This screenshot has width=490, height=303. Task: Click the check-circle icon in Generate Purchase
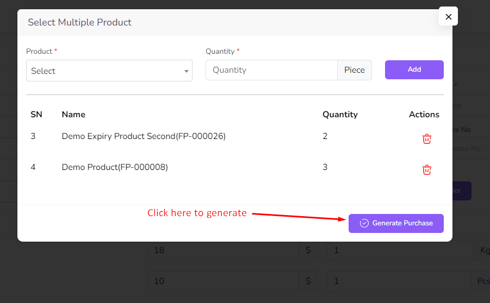[x=364, y=223]
